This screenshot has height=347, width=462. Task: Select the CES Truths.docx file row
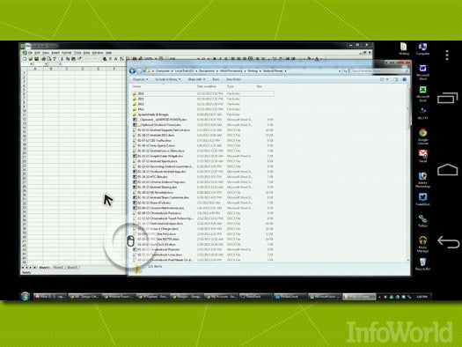click(x=203, y=141)
